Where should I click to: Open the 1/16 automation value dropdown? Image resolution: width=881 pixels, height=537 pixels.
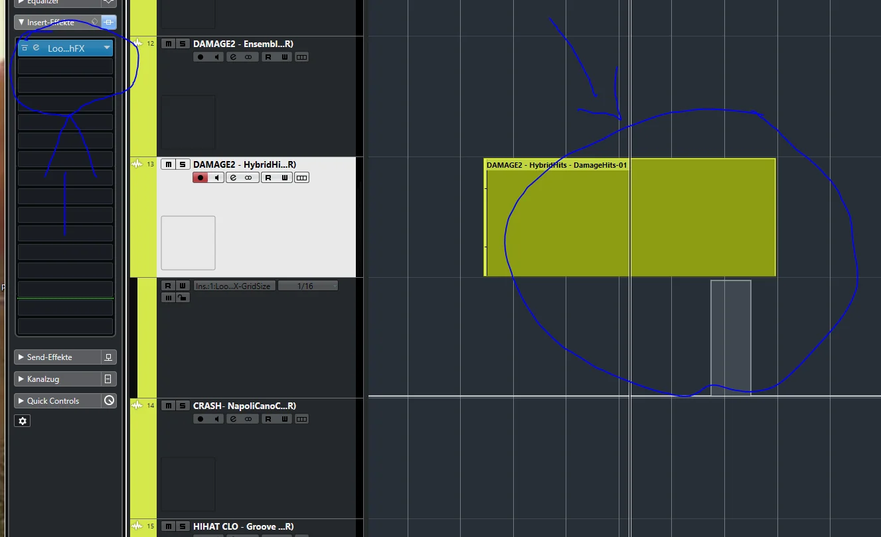pos(308,286)
